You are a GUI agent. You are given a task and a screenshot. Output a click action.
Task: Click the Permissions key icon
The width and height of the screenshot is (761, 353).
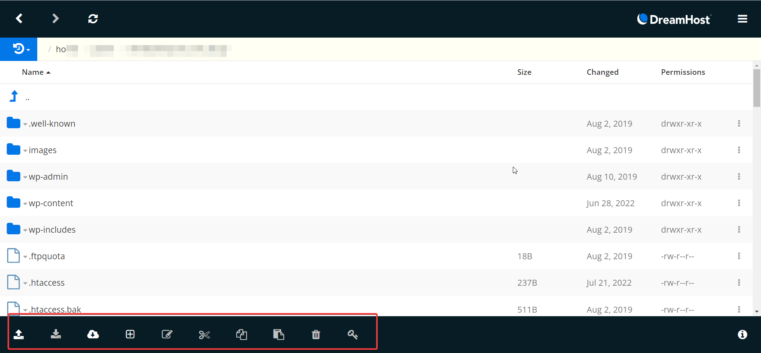tap(353, 334)
